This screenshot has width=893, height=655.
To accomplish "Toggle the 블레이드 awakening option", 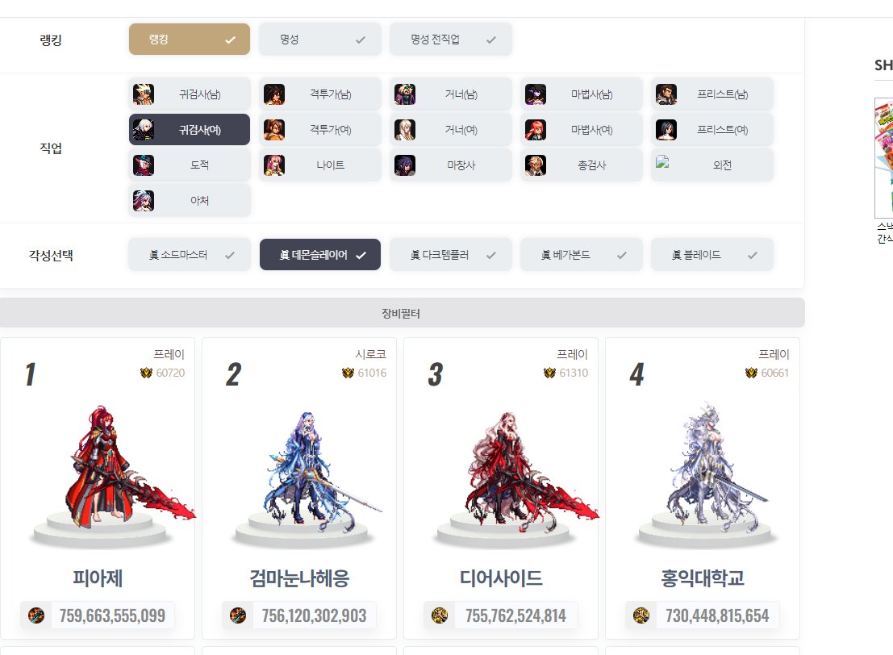I will pyautogui.click(x=711, y=255).
